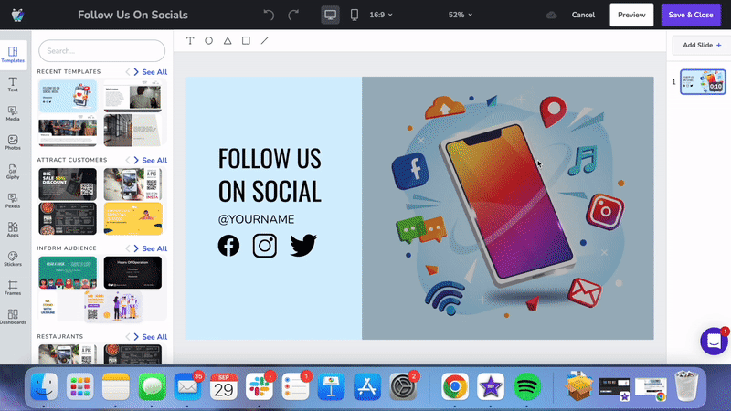731x411 pixels.
Task: Choose the Follow Us On Social Media template
Action: (68, 96)
